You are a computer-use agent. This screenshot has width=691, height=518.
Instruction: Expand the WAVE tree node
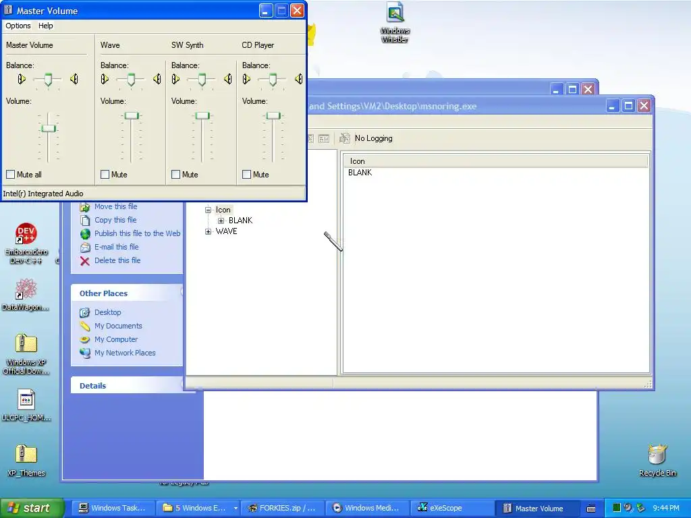tap(208, 231)
